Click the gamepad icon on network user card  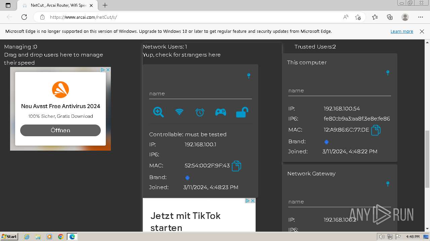pyautogui.click(x=221, y=112)
